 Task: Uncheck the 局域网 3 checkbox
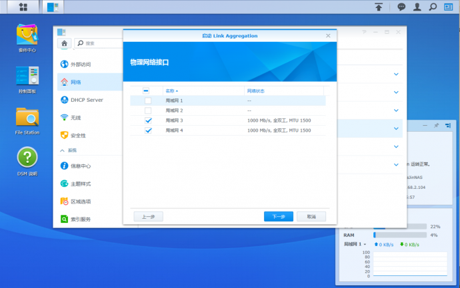[x=148, y=120]
